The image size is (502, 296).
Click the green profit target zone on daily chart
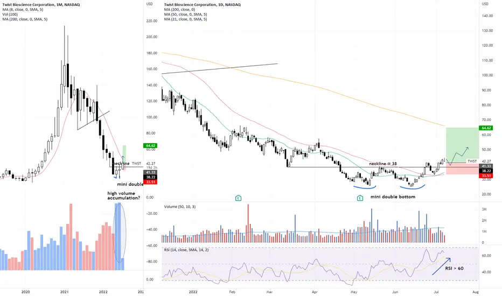(x=462, y=145)
